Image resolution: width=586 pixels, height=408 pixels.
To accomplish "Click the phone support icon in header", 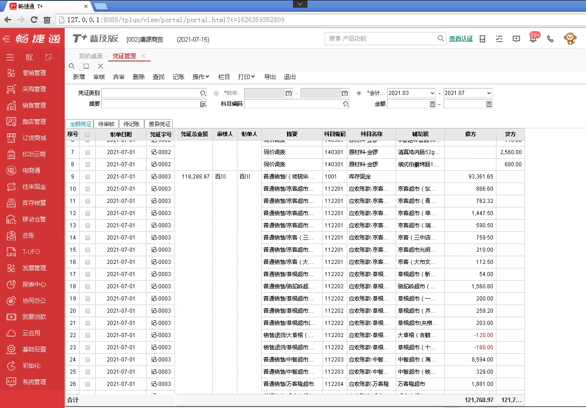I will (x=550, y=39).
